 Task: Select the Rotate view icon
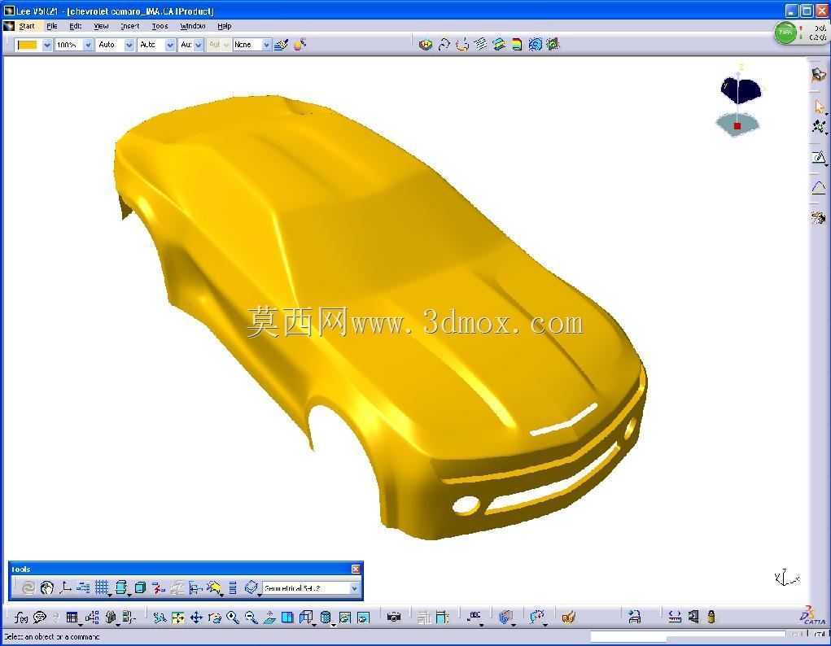(x=214, y=618)
